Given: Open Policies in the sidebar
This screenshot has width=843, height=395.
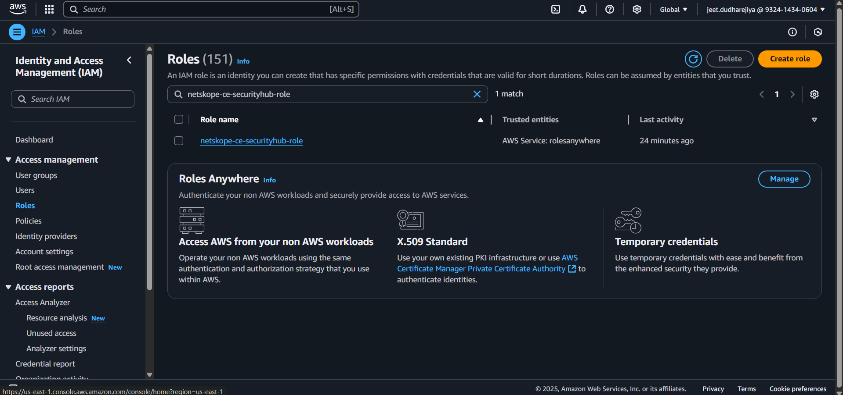Looking at the screenshot, I should (x=29, y=221).
